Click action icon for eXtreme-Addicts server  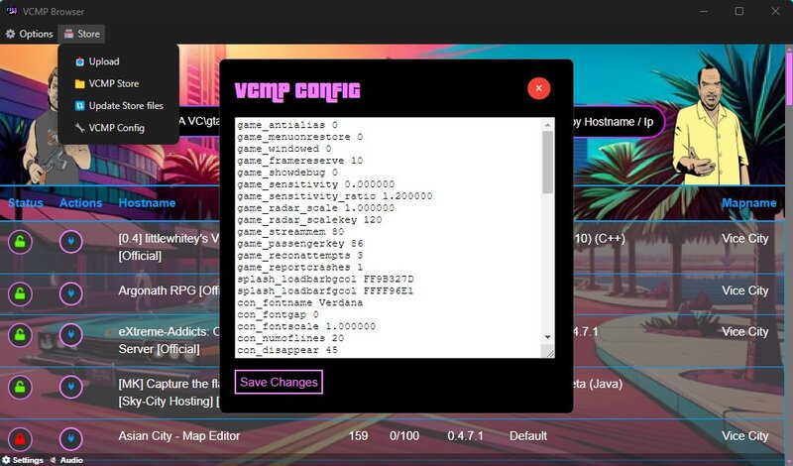click(70, 335)
